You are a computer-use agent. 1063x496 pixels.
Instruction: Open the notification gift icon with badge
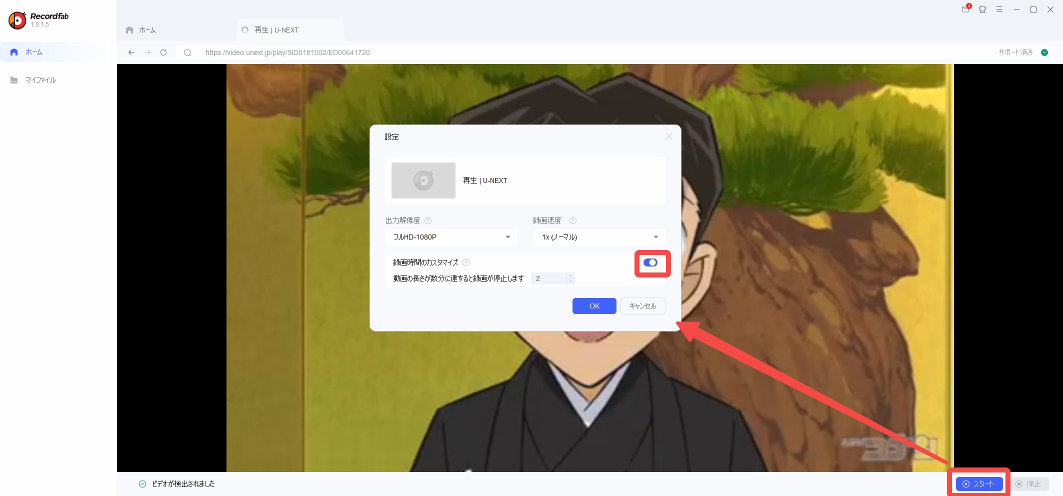point(966,9)
